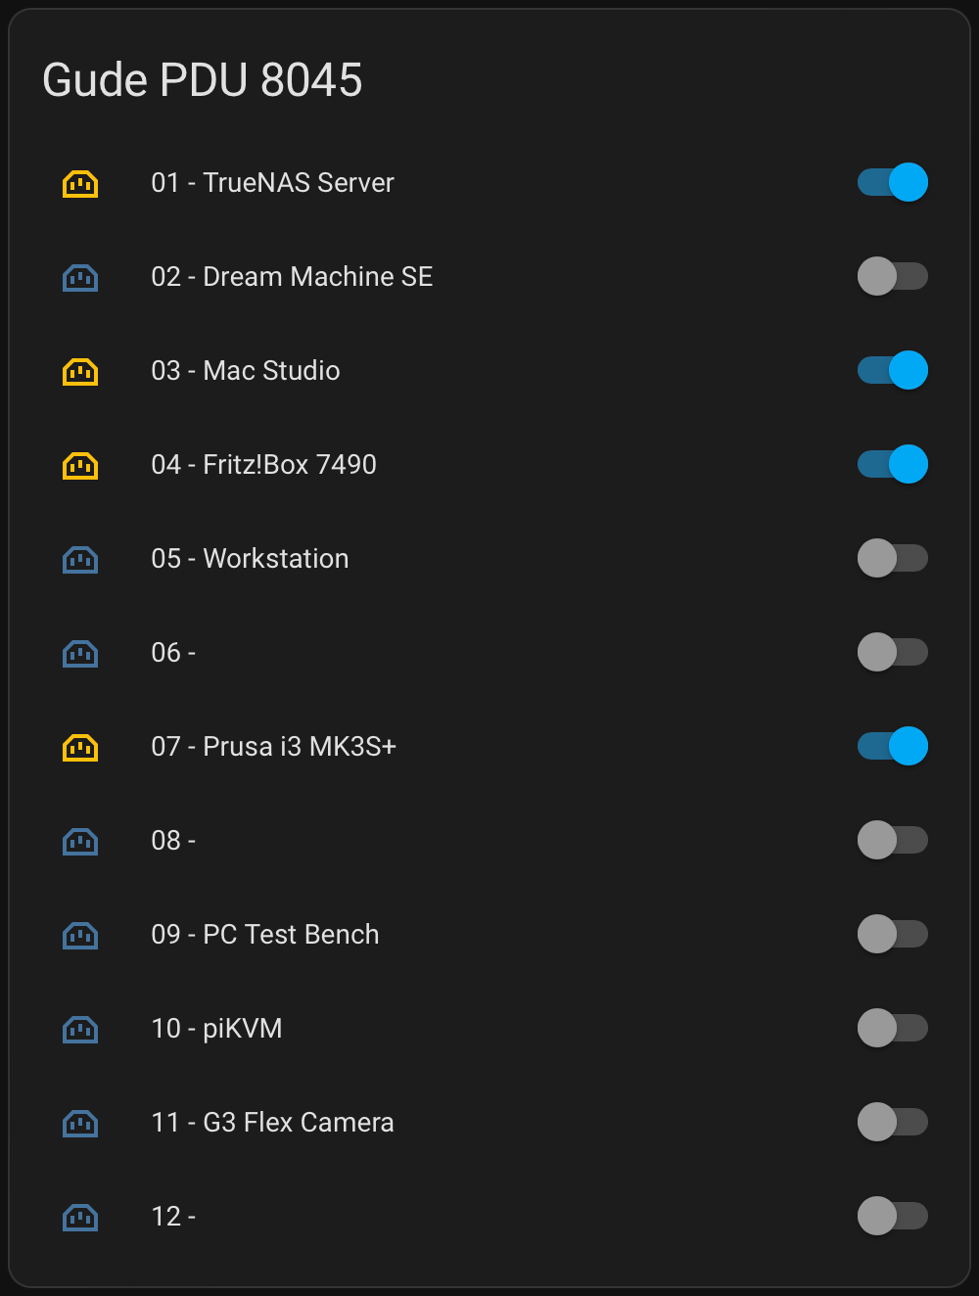
Task: Disable the Mac Studio switch
Action: [x=892, y=370]
